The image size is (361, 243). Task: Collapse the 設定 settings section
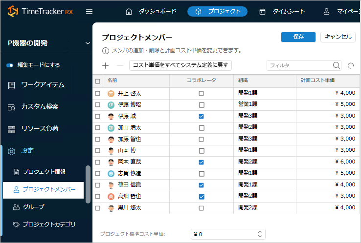click(27, 151)
